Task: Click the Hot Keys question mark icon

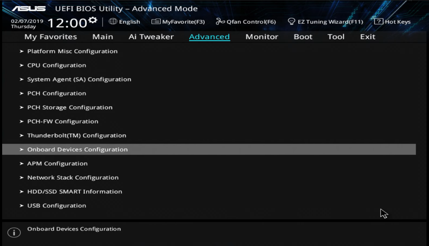Action: click(x=379, y=21)
